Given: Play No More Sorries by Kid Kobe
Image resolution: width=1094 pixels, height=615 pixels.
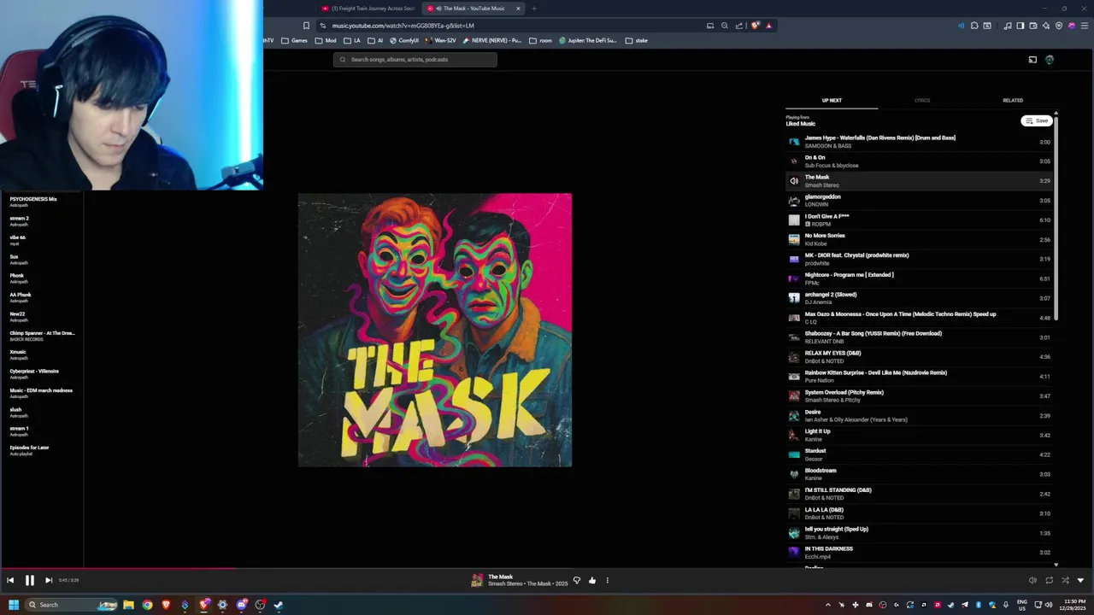Looking at the screenshot, I should 919,240.
